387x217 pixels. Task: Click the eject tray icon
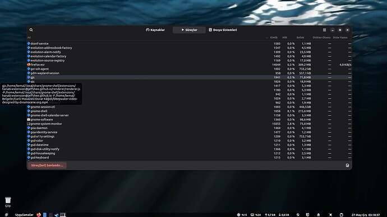click(x=319, y=215)
